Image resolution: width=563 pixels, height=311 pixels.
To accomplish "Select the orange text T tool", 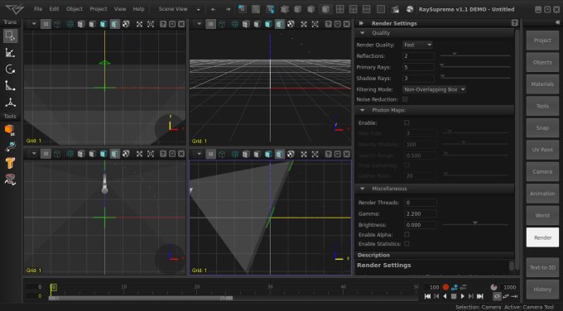I will point(10,162).
